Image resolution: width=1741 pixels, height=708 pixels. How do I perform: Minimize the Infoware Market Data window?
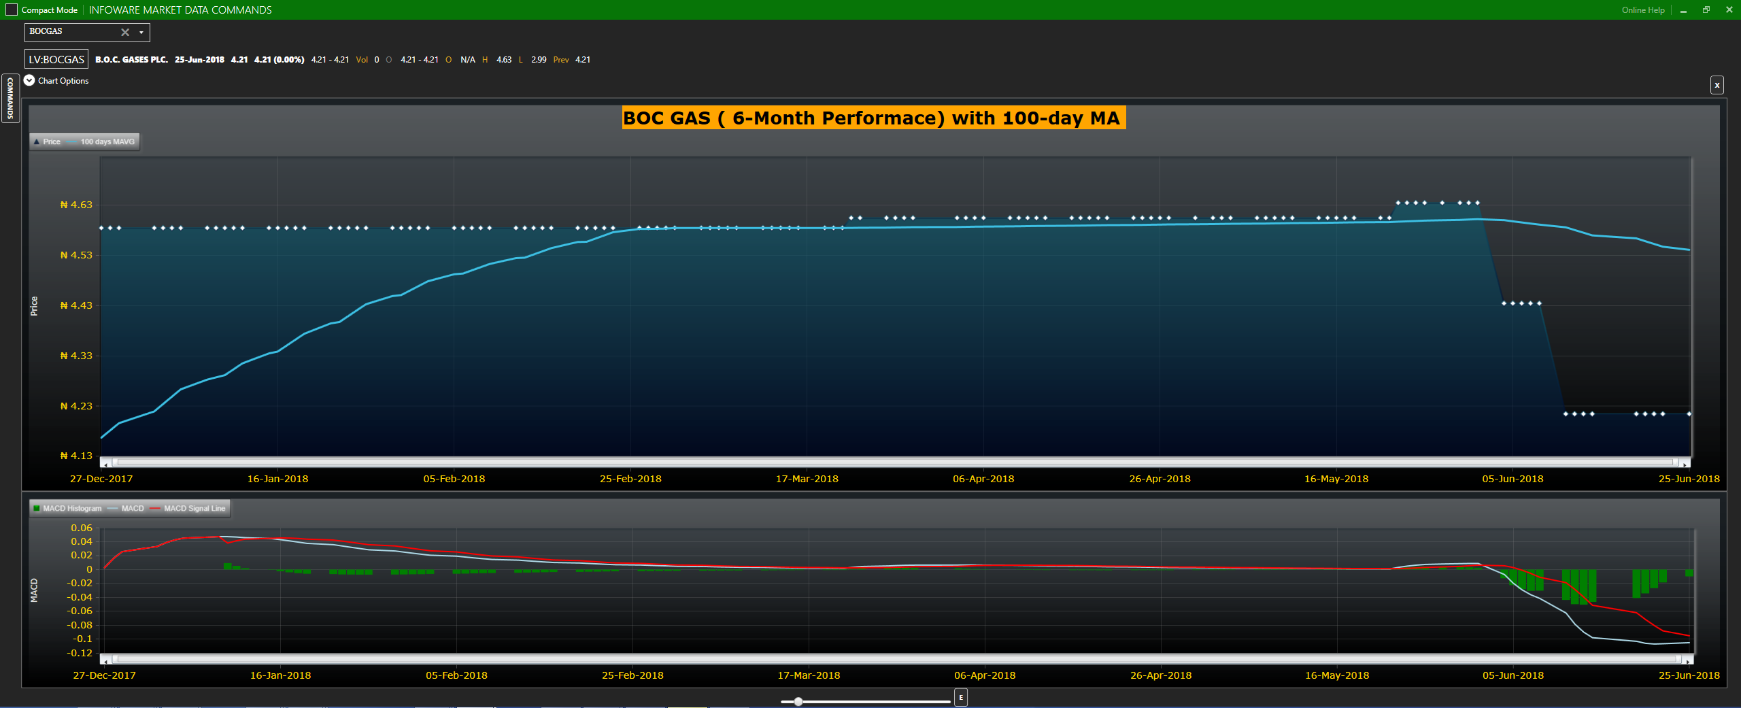[x=1684, y=10]
